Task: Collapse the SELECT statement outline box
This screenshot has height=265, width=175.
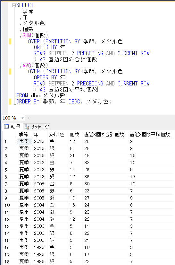Action: pos(14,5)
